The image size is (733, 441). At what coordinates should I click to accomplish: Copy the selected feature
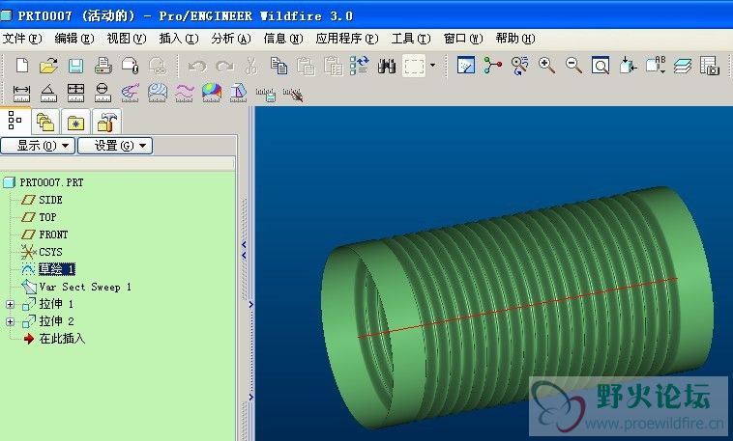point(279,66)
